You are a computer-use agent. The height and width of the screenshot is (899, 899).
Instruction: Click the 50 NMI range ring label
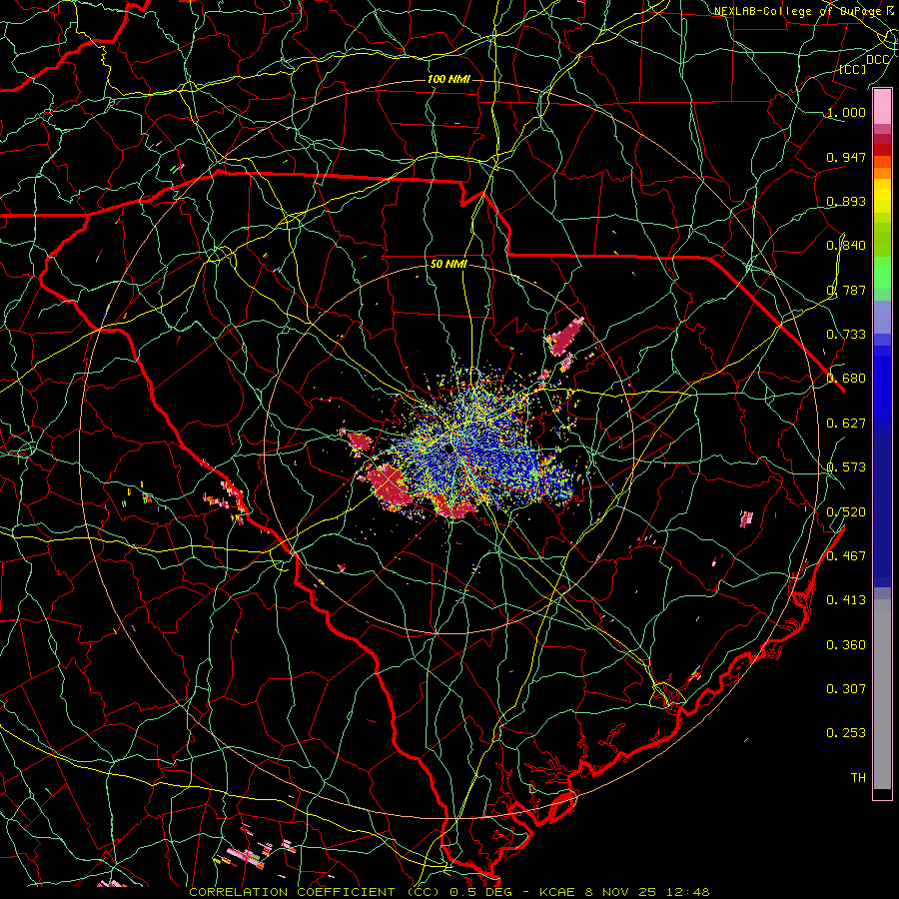(449, 264)
